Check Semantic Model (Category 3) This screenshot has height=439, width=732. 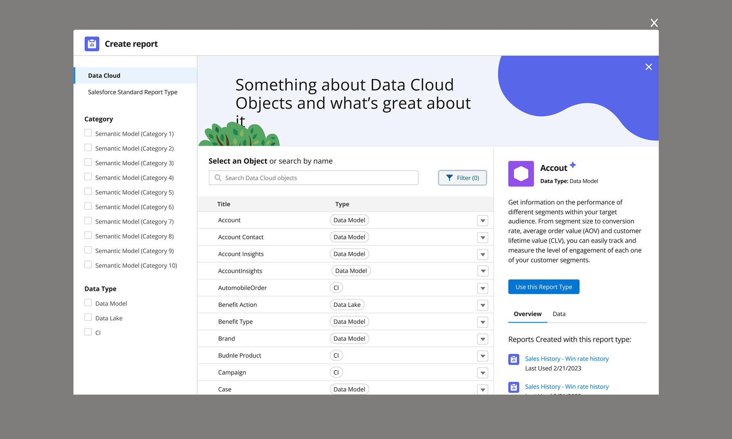(88, 162)
